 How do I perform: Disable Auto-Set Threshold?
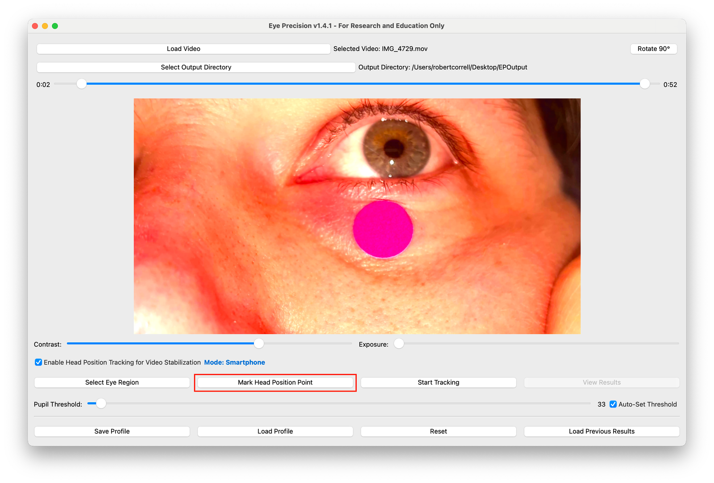(613, 404)
